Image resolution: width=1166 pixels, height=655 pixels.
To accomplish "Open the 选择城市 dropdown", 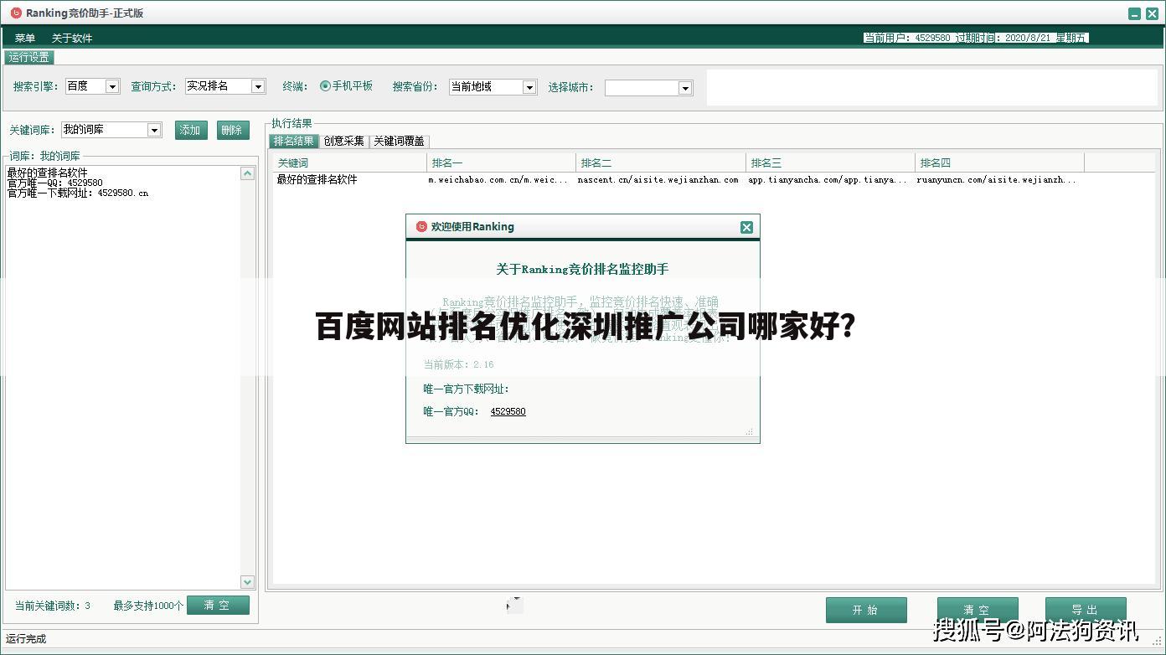I will point(648,87).
